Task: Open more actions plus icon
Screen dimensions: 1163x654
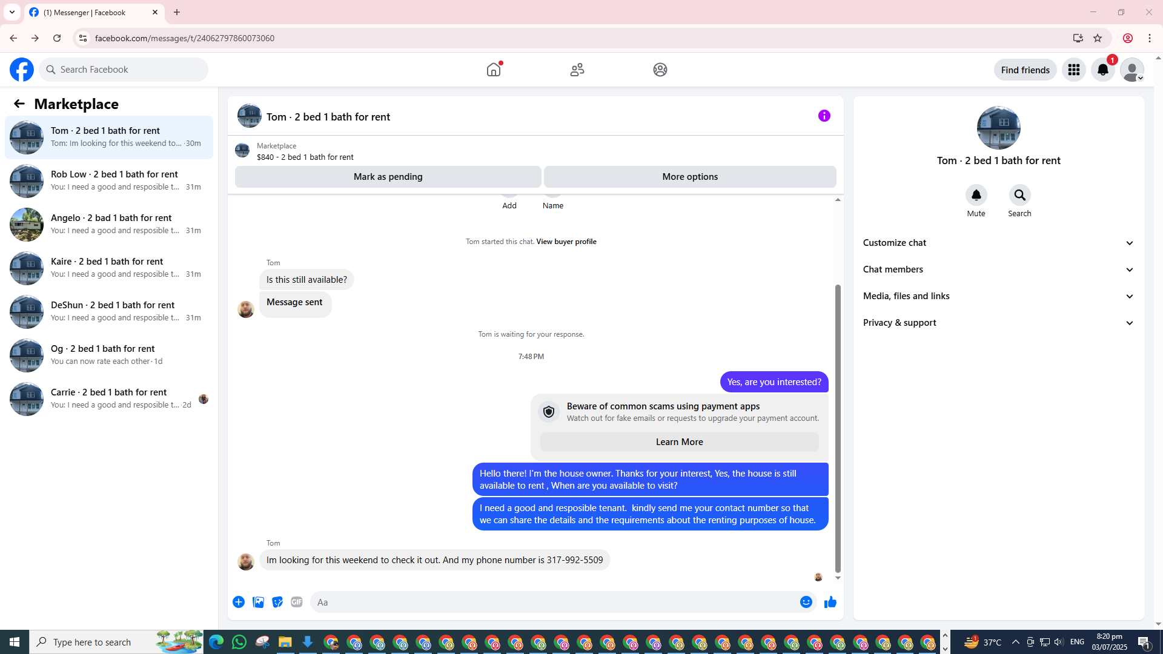Action: tap(239, 602)
